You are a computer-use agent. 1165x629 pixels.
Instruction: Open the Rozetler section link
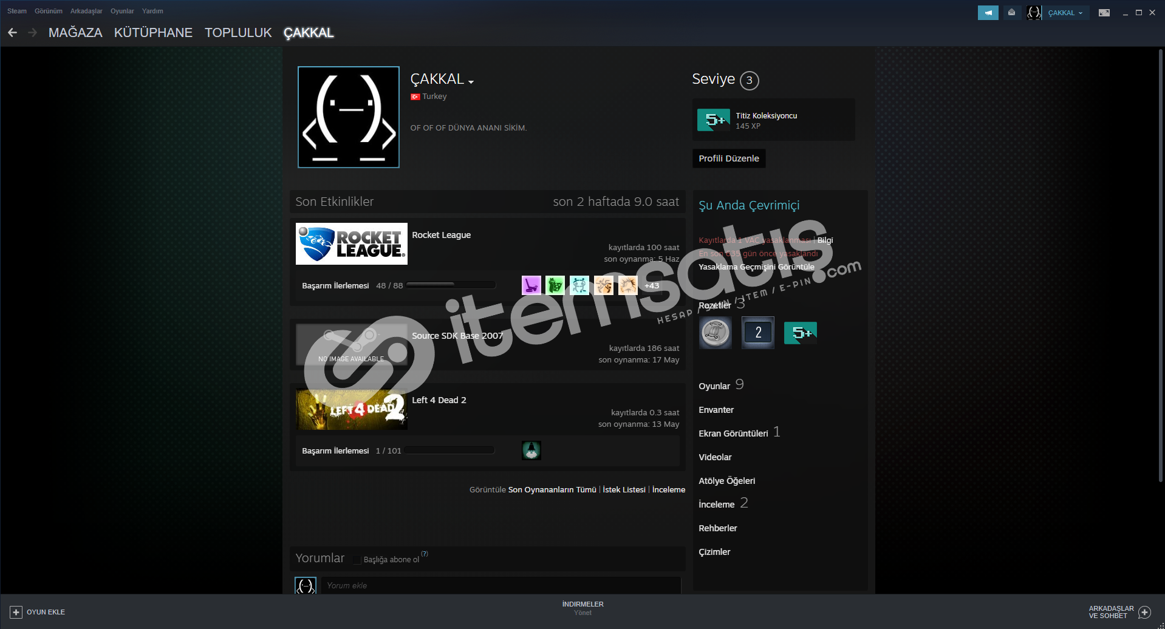(715, 305)
